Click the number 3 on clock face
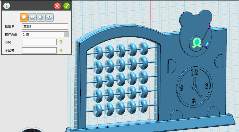 tap(206, 86)
